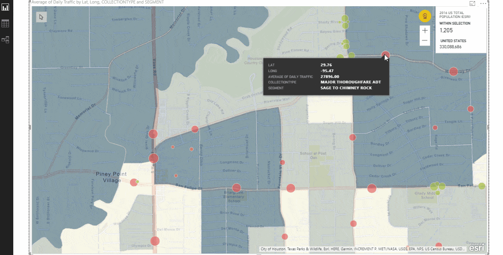Click the zoom in plus icon
The height and width of the screenshot is (255, 503).
click(x=425, y=30)
